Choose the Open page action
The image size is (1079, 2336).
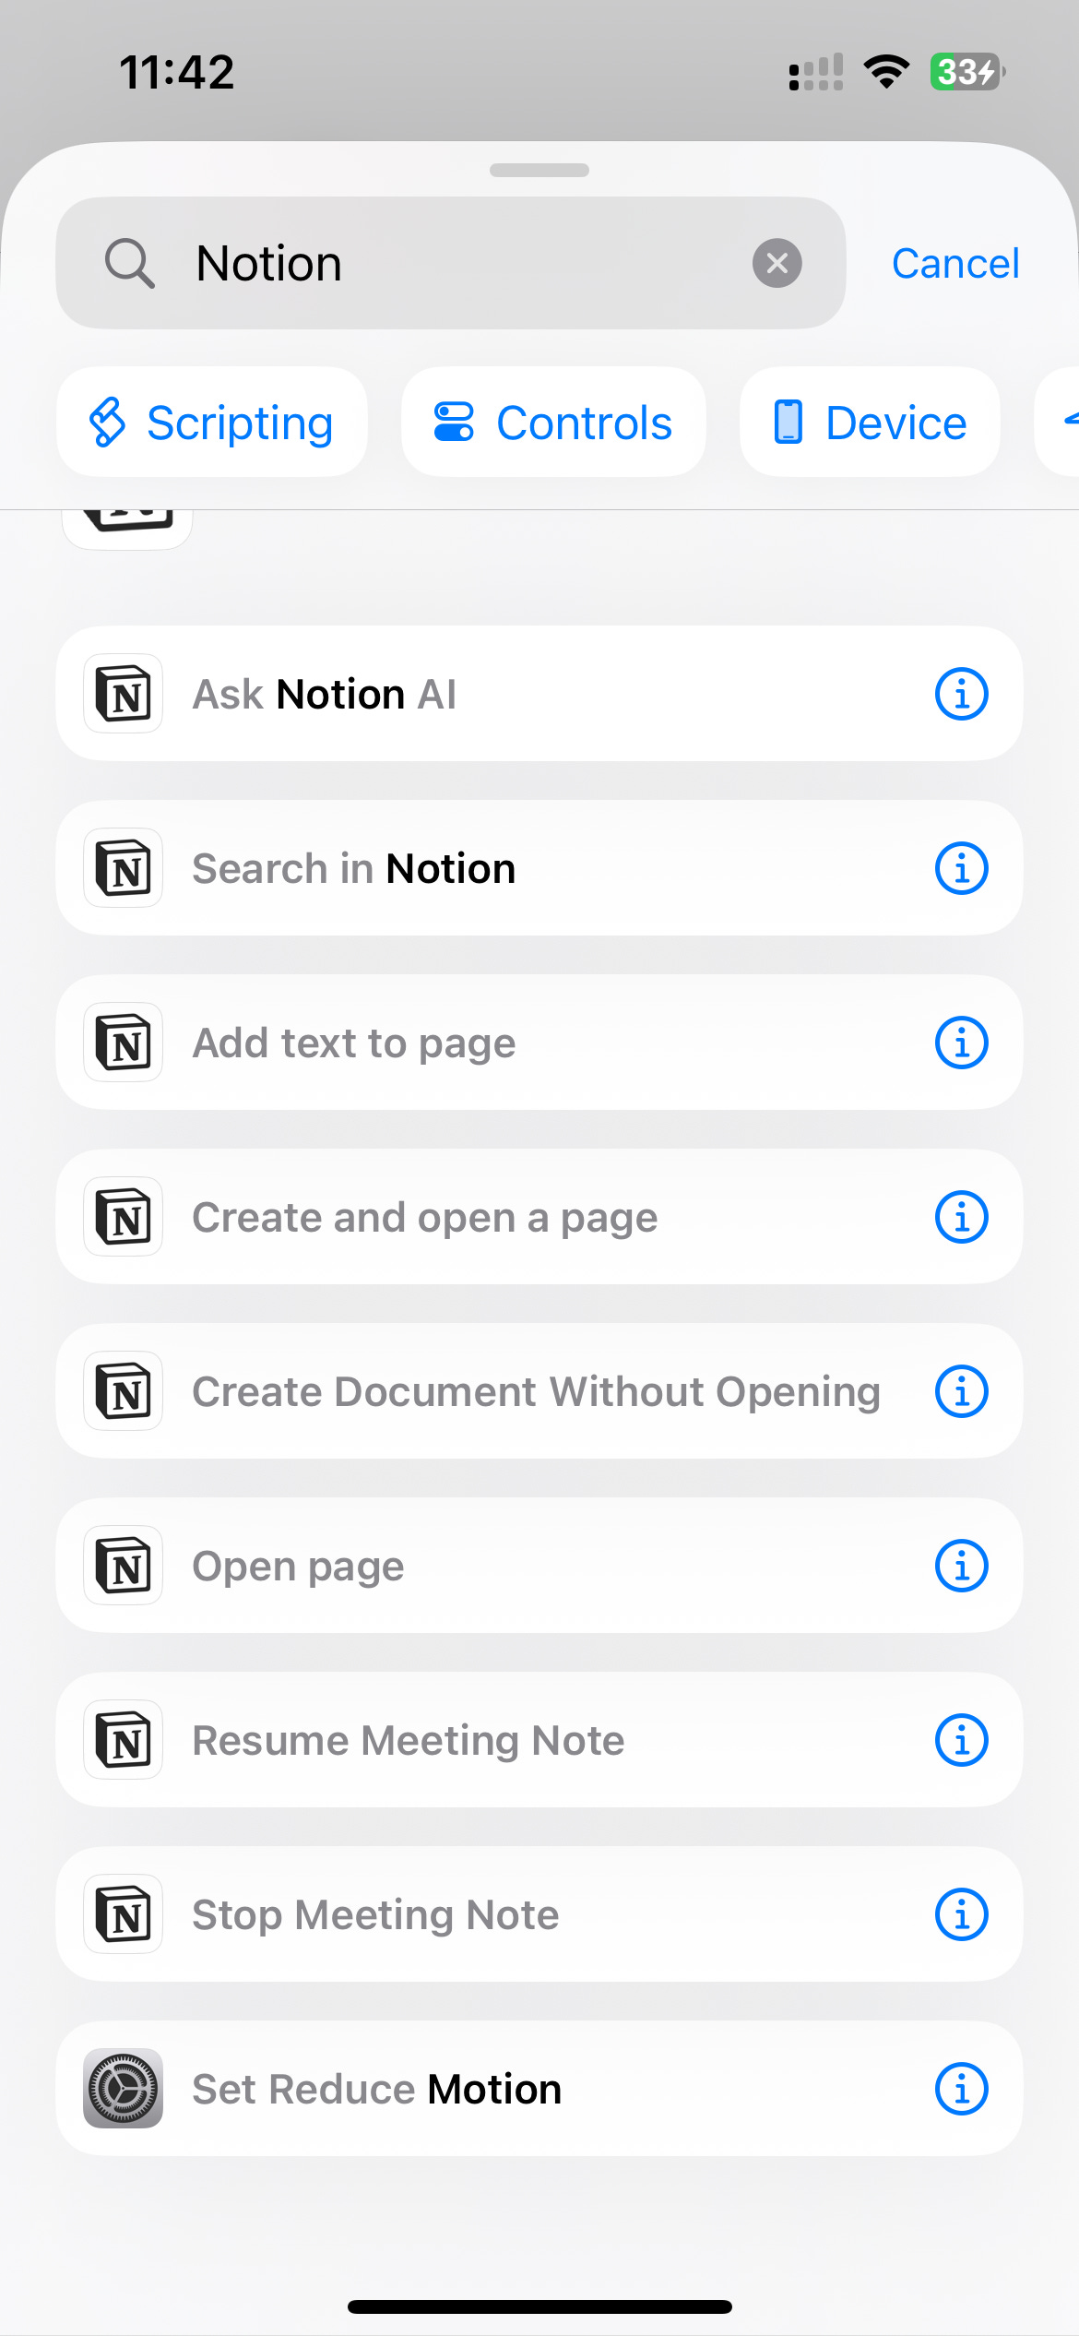pos(539,1566)
